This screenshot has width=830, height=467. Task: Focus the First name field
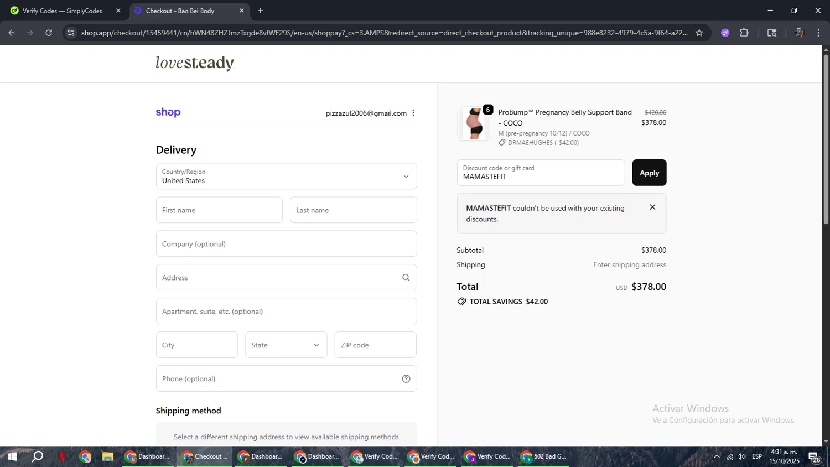(x=219, y=210)
